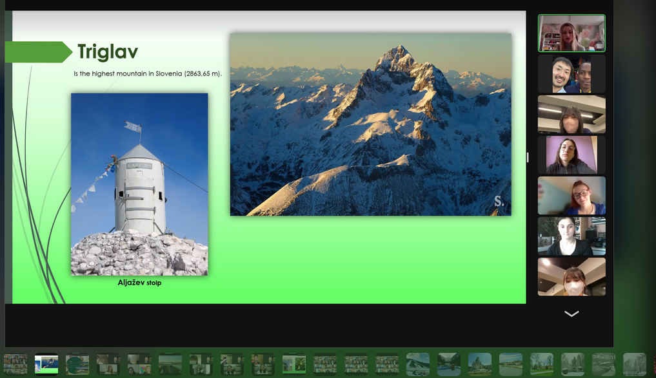The image size is (656, 378).
Task: Click the 'Aljažev stolp' caption
Action: pyautogui.click(x=139, y=283)
